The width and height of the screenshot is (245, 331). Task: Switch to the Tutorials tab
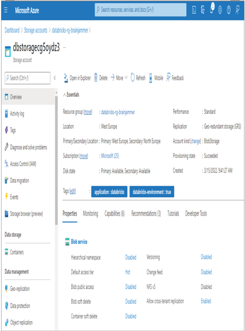(x=173, y=214)
